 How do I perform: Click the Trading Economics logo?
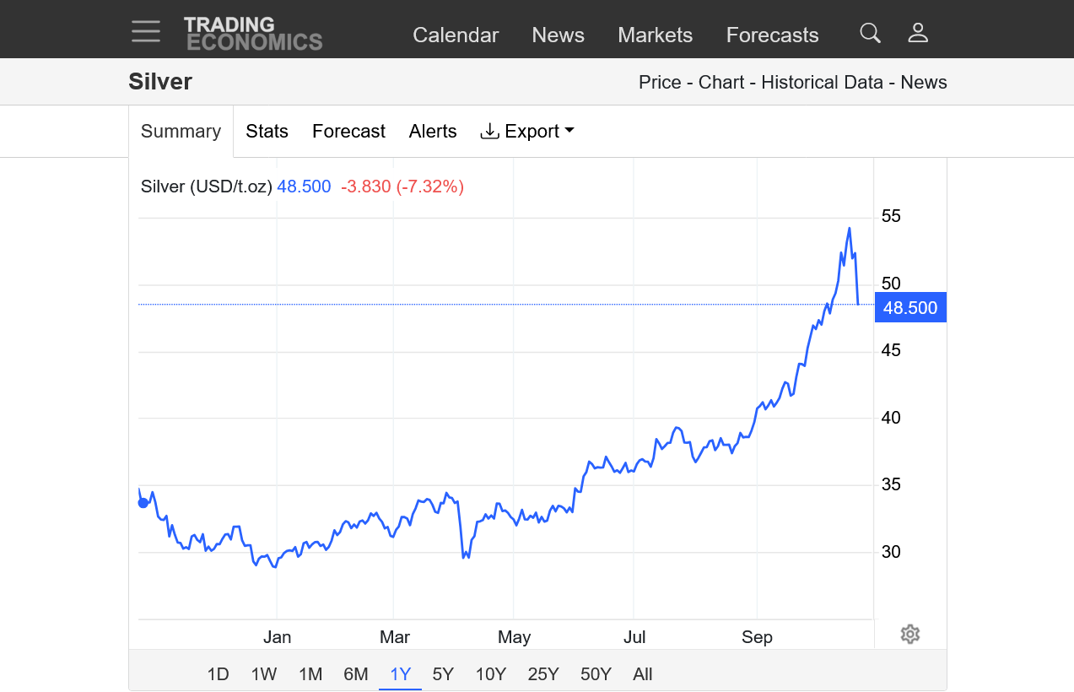(253, 34)
